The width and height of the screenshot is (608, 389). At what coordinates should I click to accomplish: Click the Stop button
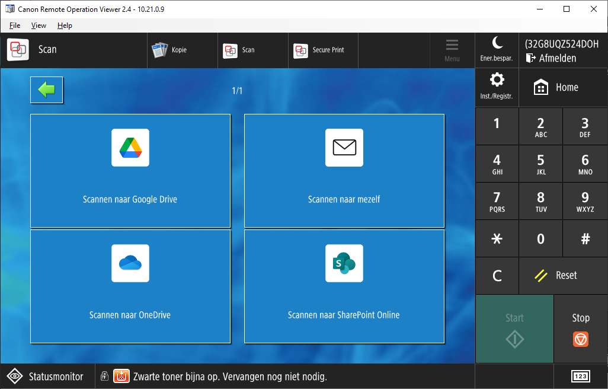click(581, 329)
